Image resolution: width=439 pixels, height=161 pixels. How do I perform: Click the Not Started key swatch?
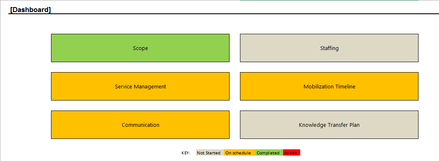point(210,153)
